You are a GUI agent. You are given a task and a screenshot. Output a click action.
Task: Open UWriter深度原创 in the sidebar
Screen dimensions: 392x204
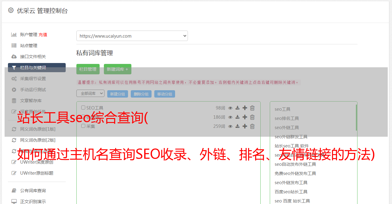coord(37,162)
